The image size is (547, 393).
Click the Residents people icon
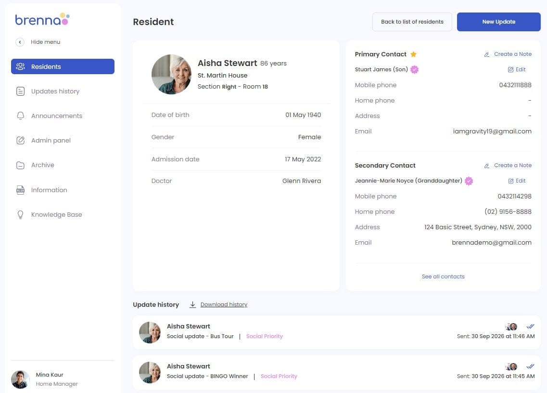click(x=21, y=66)
